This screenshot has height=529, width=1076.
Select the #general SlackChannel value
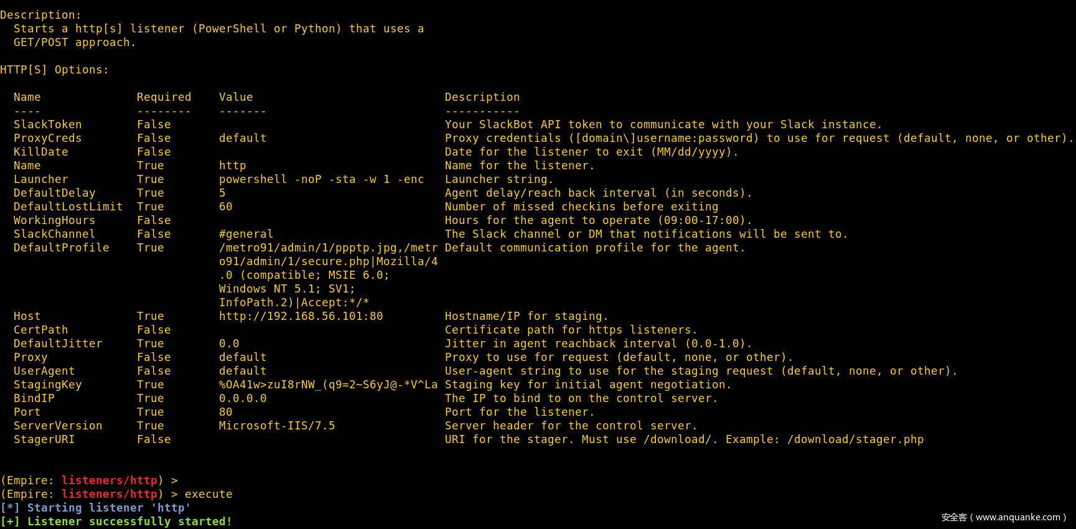[x=246, y=234]
